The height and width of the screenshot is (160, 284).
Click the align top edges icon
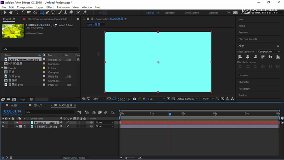(263, 57)
